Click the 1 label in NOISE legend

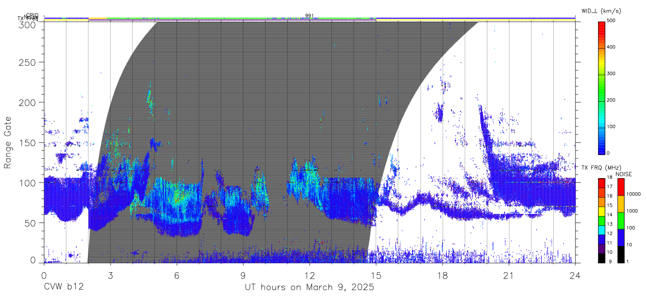(628, 262)
